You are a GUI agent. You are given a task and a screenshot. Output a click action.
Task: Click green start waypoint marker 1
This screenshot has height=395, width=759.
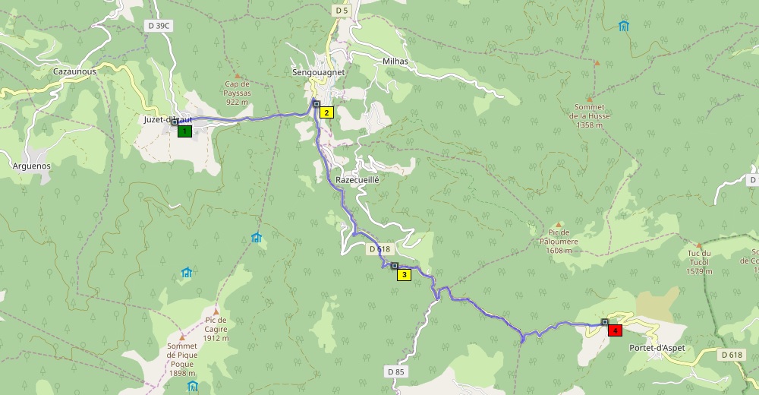coord(184,131)
